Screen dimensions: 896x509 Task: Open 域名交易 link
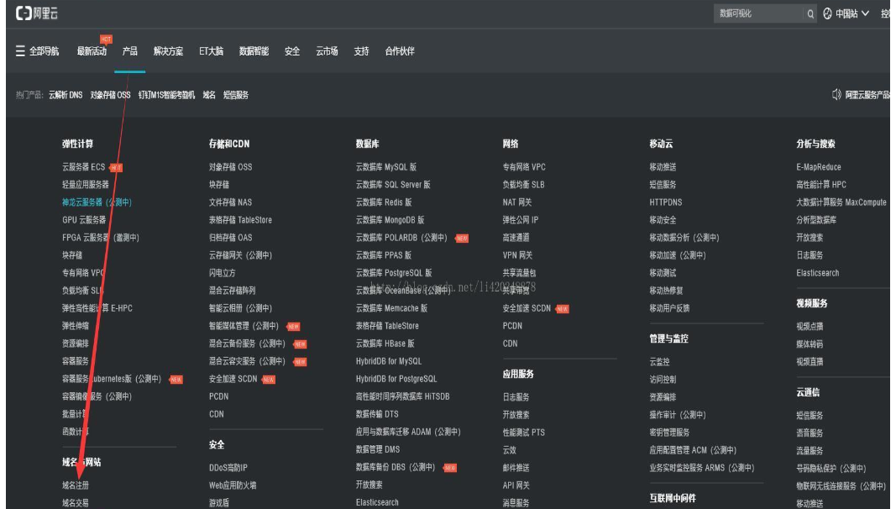[76, 503]
